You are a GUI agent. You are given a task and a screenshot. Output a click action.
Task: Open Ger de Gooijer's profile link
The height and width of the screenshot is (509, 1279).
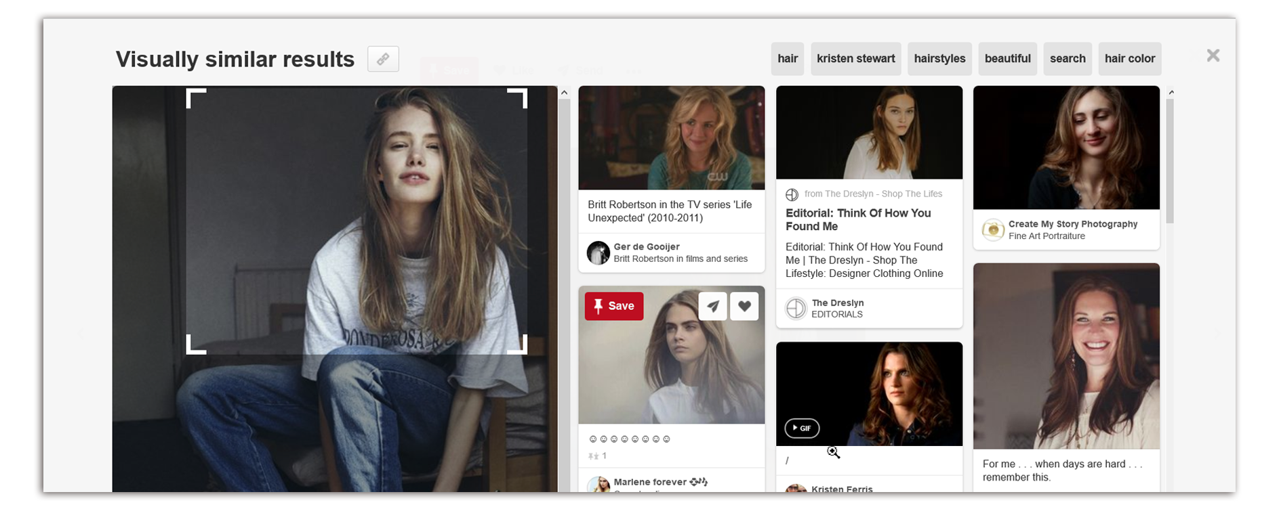(x=647, y=247)
